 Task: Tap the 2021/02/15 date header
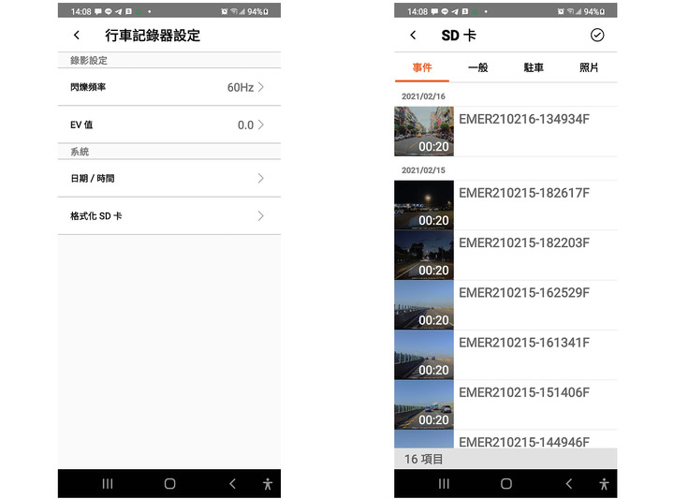(x=423, y=170)
